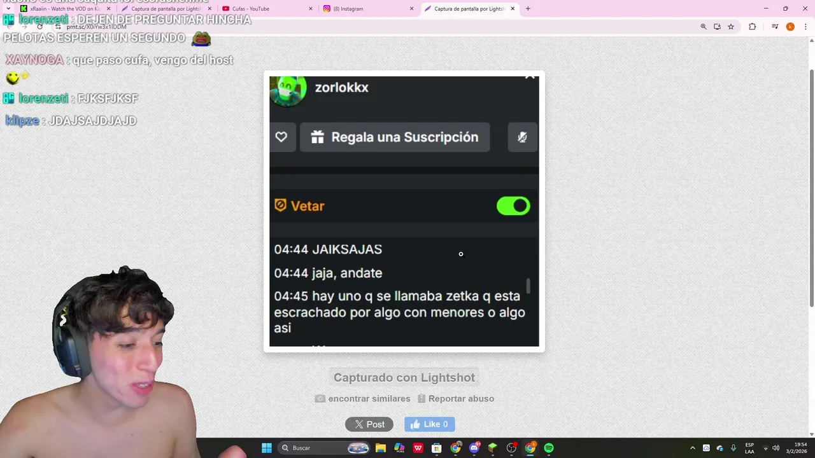Click the Capturado con Lightshot link

[x=404, y=377]
